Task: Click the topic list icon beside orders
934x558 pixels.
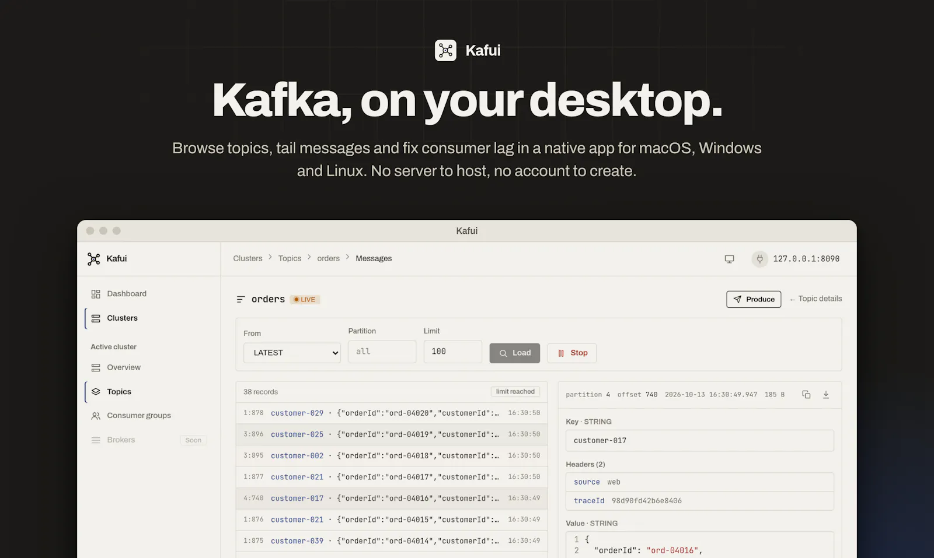Action: (241, 299)
